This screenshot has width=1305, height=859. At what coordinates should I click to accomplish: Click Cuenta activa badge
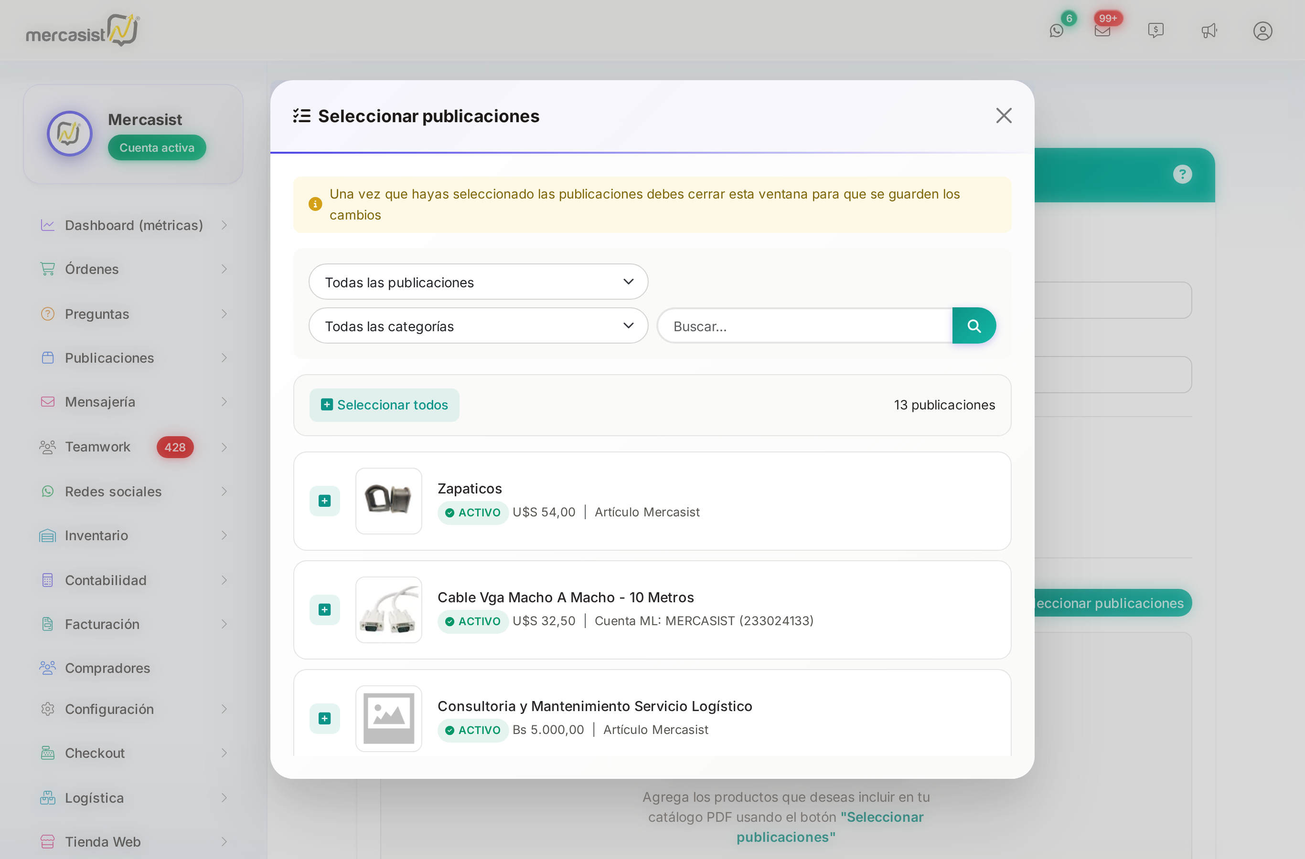(157, 148)
